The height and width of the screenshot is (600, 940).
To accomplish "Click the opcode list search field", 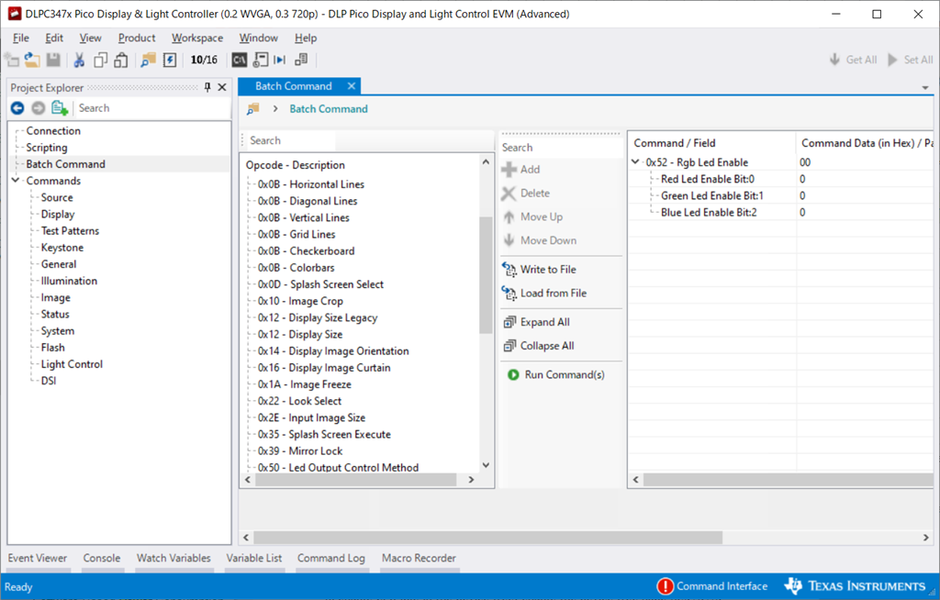I will (291, 140).
